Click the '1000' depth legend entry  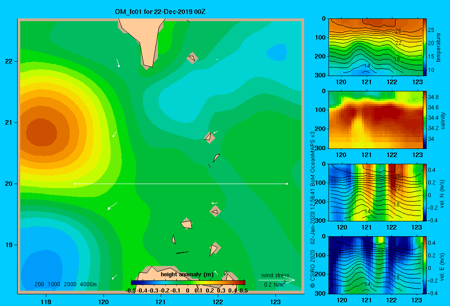click(54, 284)
